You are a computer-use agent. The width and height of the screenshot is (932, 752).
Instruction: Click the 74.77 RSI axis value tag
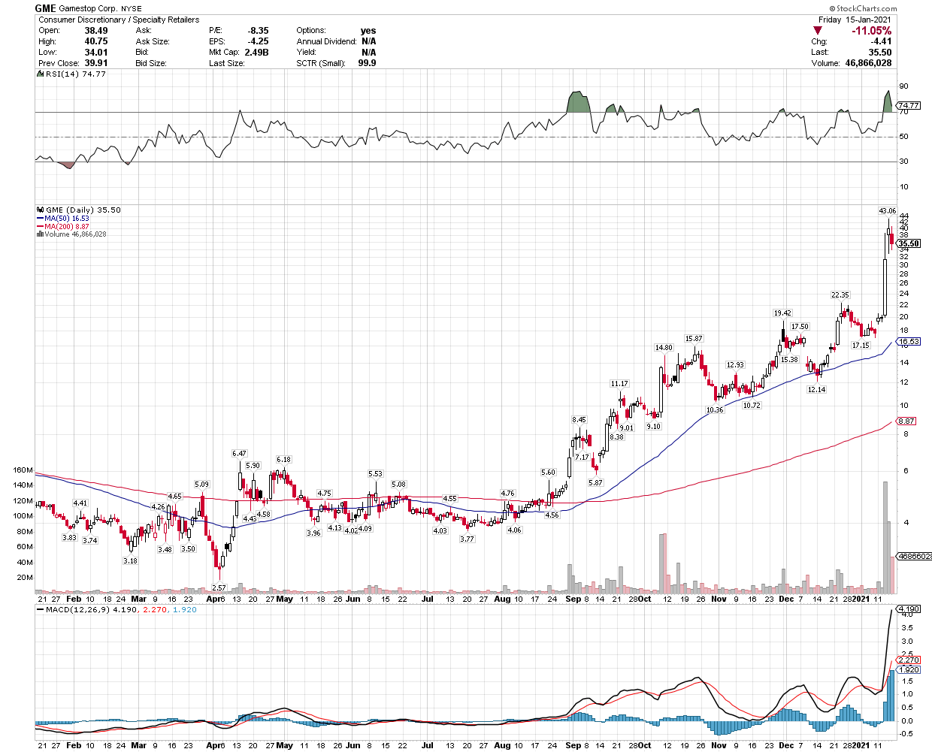point(909,106)
